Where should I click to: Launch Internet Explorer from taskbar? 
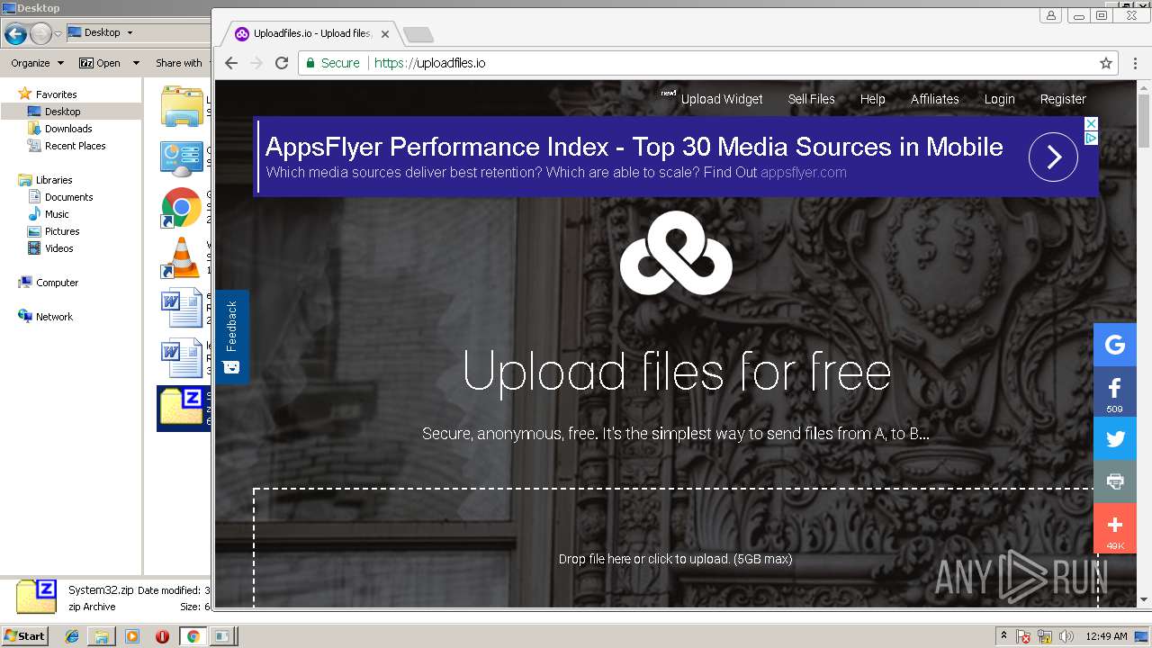click(x=72, y=636)
